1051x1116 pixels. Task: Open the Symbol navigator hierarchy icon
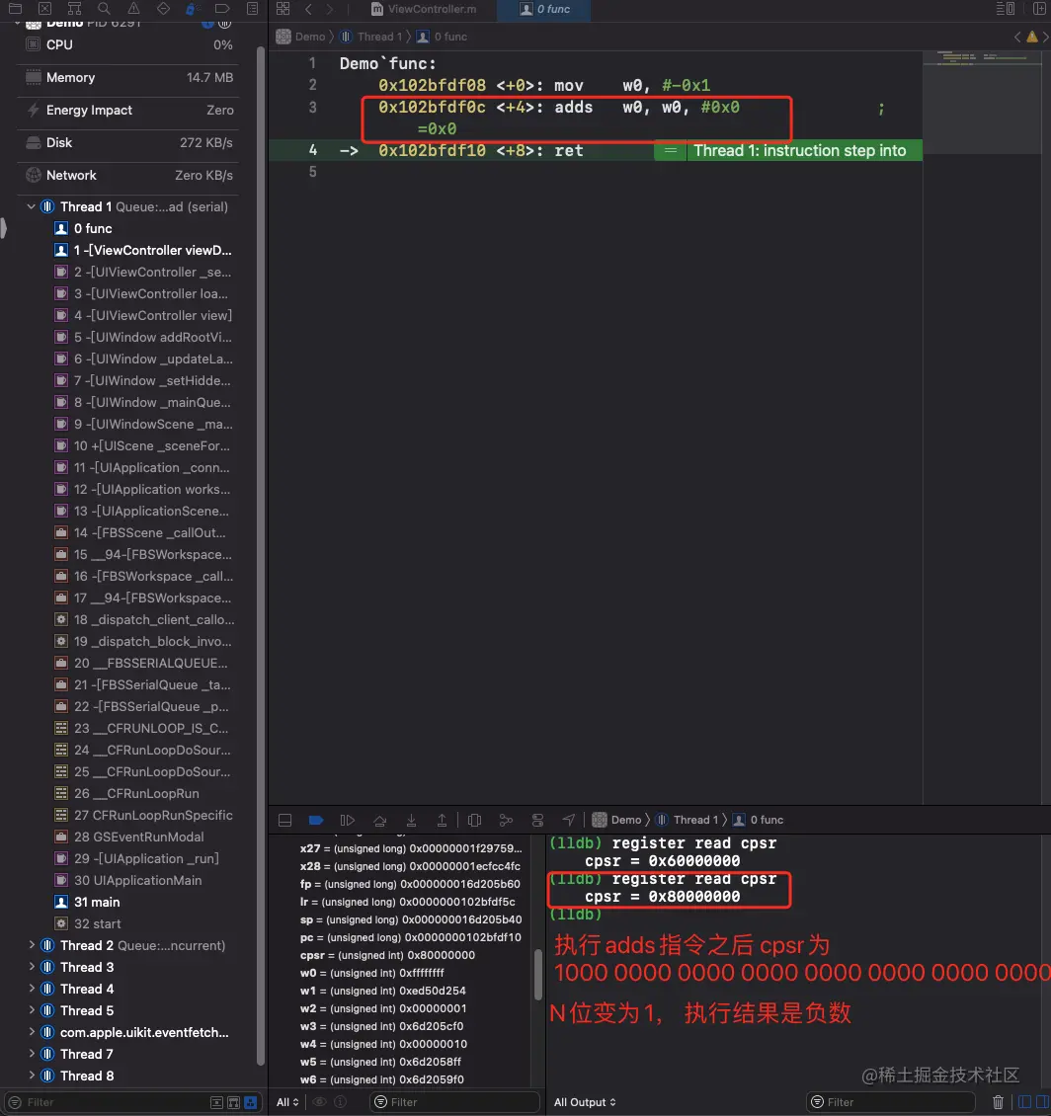tap(74, 9)
